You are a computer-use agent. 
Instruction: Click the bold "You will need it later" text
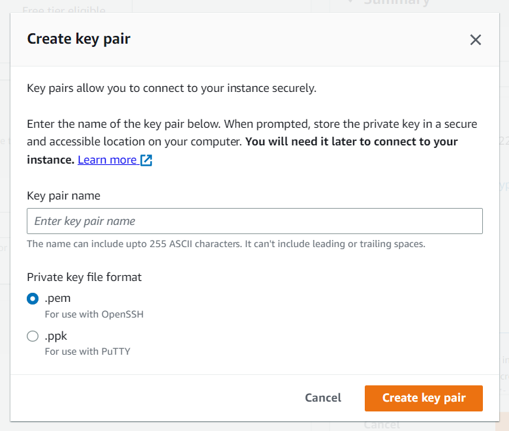(351, 141)
